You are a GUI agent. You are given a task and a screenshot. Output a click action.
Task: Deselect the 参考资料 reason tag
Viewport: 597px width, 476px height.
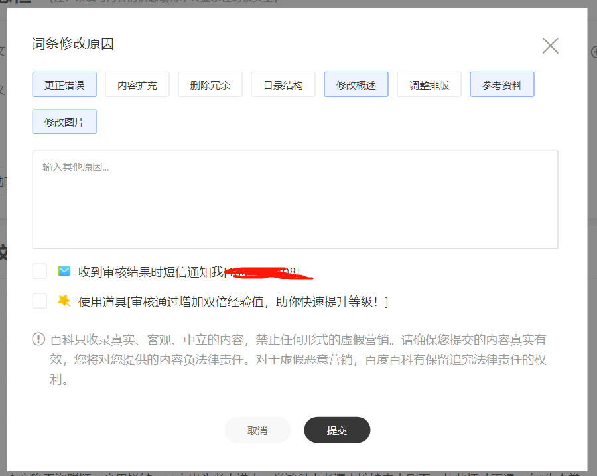pyautogui.click(x=501, y=84)
